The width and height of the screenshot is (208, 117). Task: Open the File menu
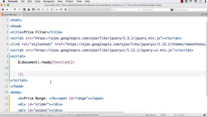22,1
